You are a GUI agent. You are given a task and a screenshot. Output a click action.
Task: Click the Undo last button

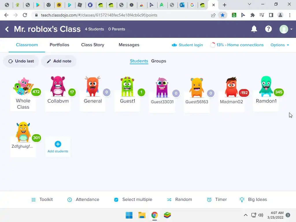(x=21, y=61)
